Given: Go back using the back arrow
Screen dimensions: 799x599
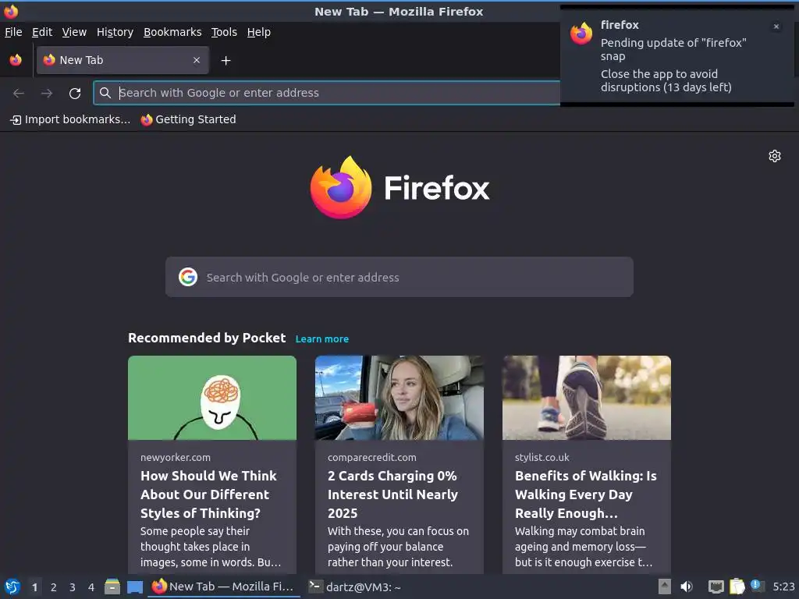Looking at the screenshot, I should click(19, 94).
